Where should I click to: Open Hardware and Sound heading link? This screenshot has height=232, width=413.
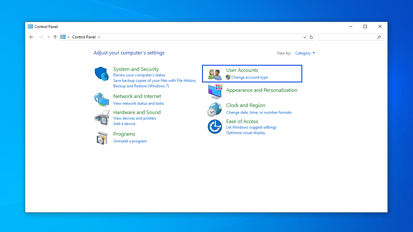[137, 112]
